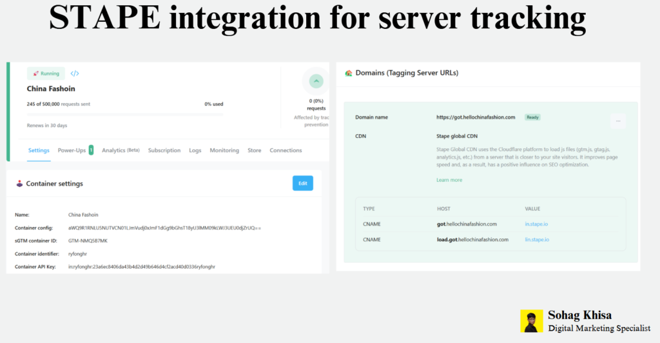The height and width of the screenshot is (343, 660).
Task: Click the HOST column header
Action: pyautogui.click(x=443, y=209)
